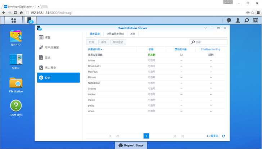Open the notifications speech bubble icon

point(229,21)
